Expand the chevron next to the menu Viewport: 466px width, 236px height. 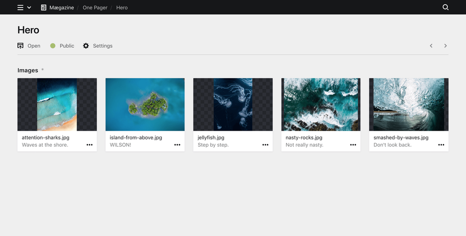click(29, 8)
